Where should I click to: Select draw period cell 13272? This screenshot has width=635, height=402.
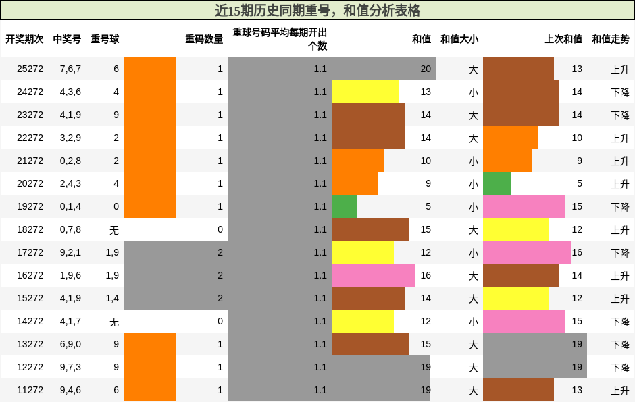coord(30,344)
